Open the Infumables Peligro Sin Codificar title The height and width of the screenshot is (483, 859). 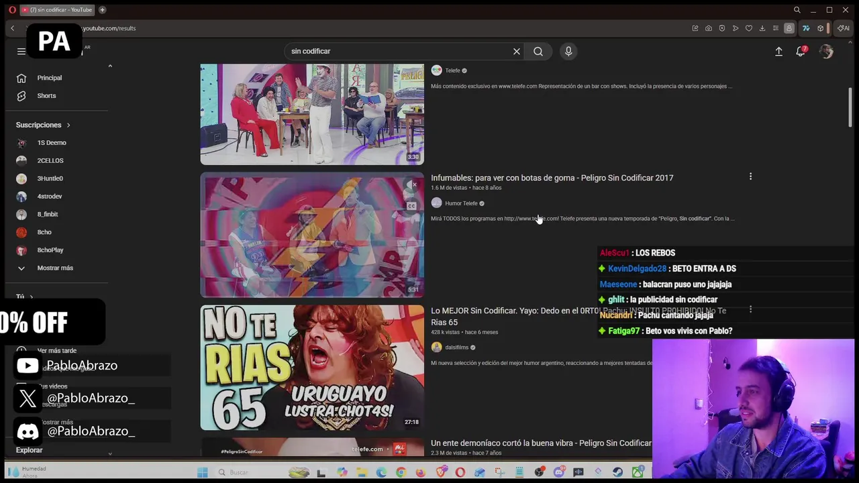pos(552,178)
